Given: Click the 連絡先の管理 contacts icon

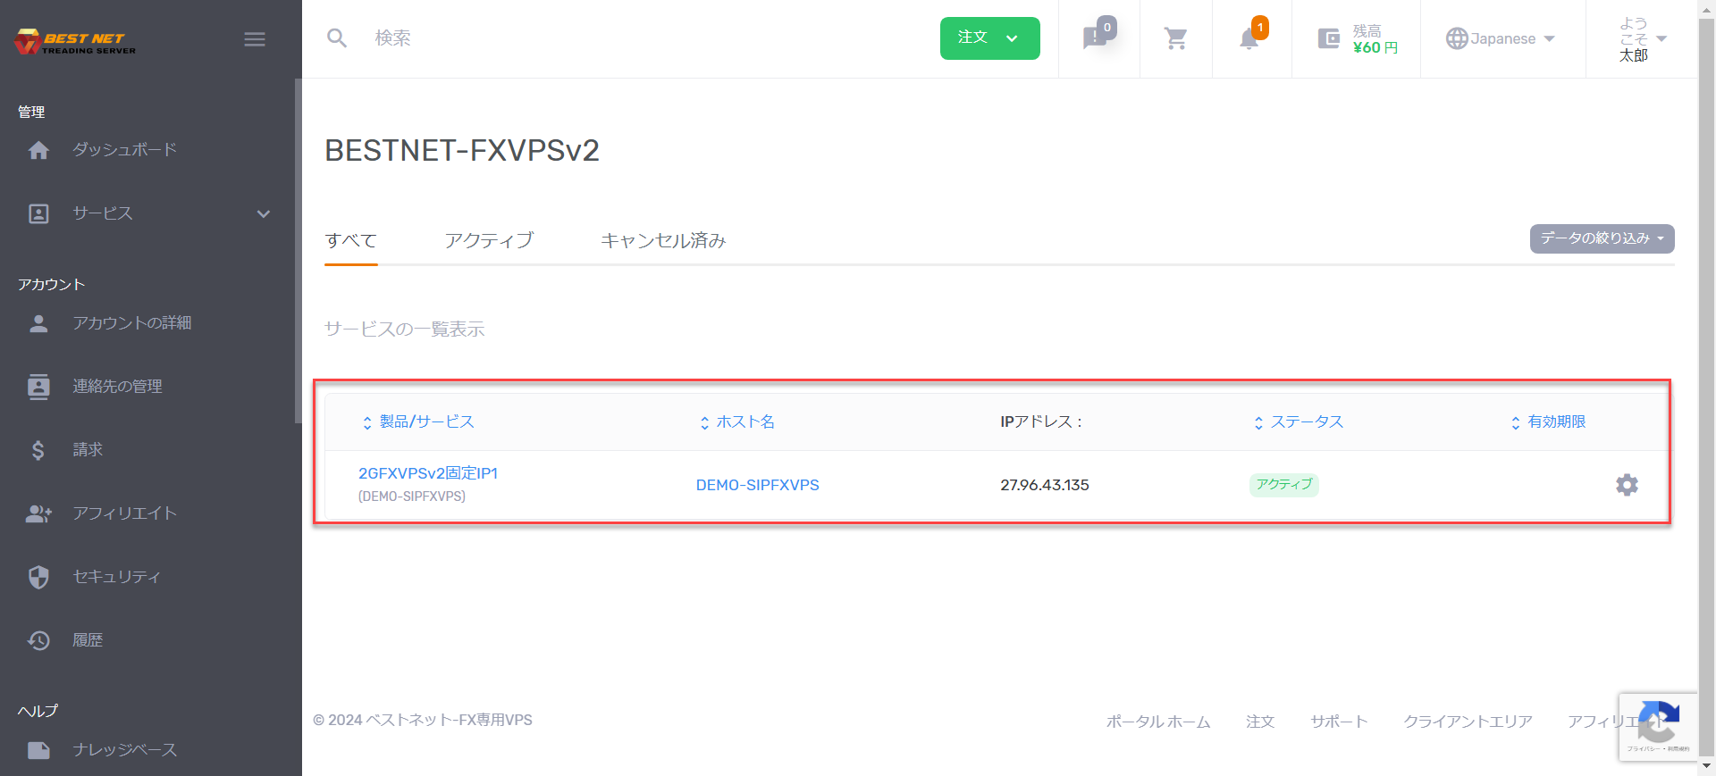Looking at the screenshot, I should (38, 387).
